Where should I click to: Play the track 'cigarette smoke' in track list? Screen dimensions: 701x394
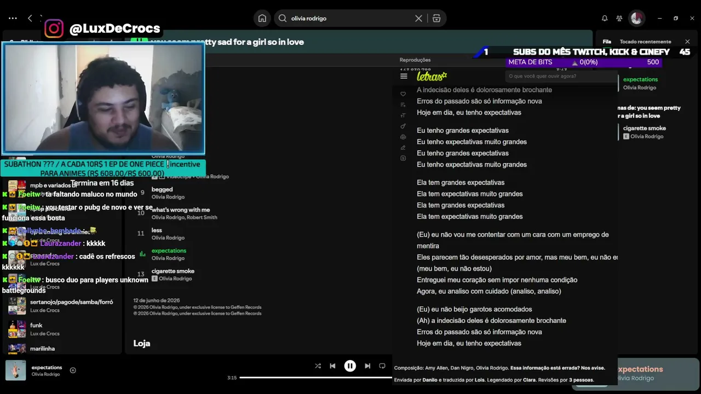[x=173, y=271]
